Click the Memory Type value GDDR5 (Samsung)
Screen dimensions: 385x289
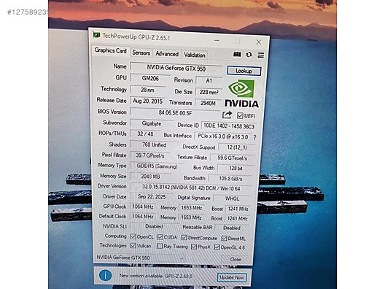coord(157,166)
